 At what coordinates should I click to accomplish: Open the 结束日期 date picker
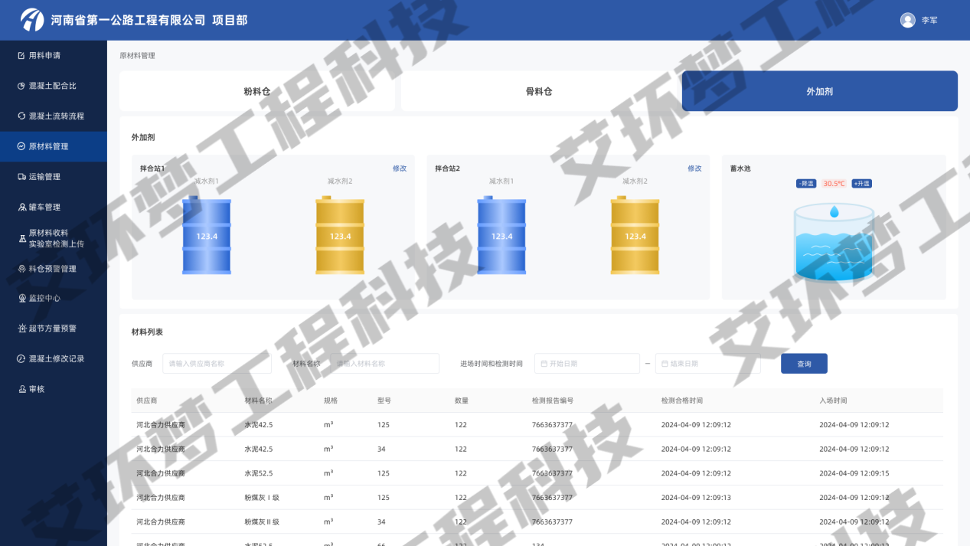(707, 364)
